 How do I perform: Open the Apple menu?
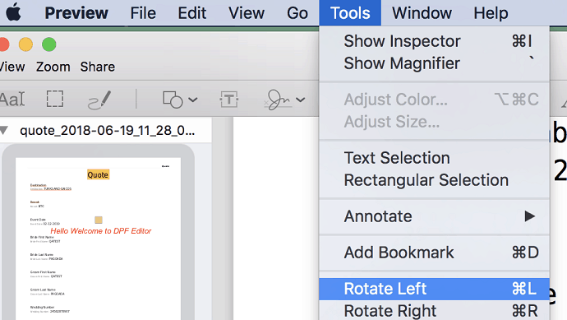pos(13,12)
